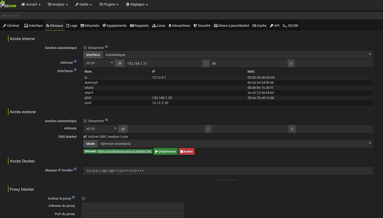383x218 pixels.
Task: Click help icon beside Masque IP locales
Action: tap(75, 169)
